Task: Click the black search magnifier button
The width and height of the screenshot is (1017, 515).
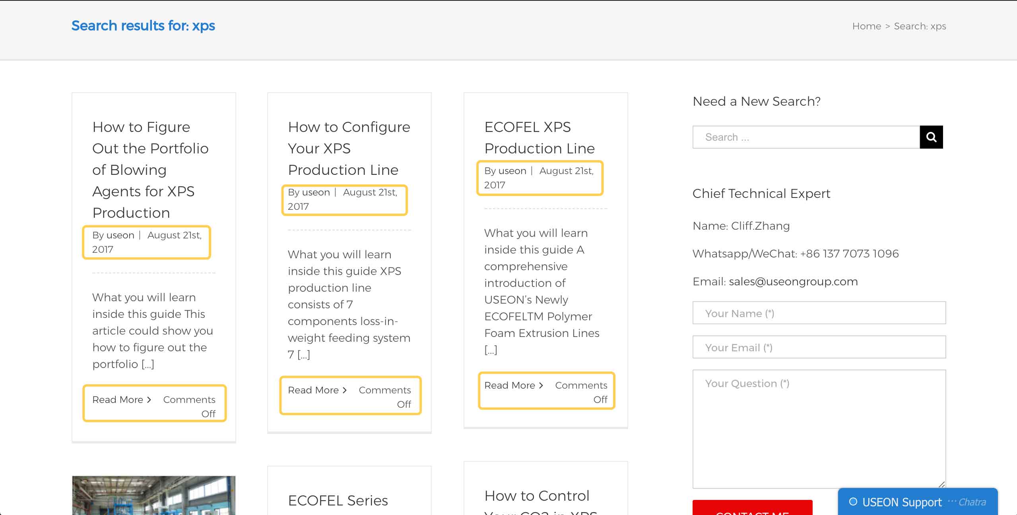Action: click(x=931, y=137)
